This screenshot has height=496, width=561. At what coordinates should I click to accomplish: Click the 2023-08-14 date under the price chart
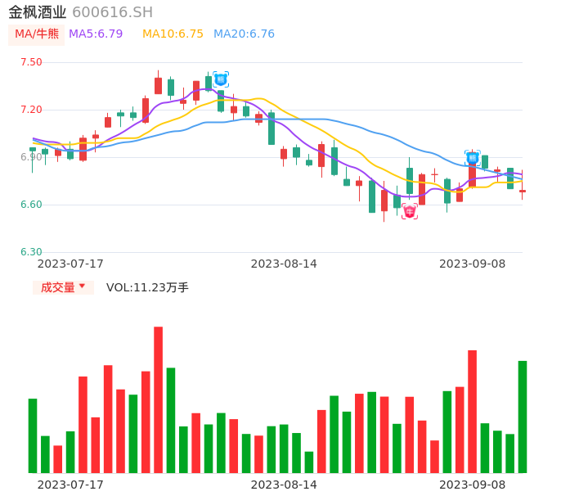[x=284, y=264]
